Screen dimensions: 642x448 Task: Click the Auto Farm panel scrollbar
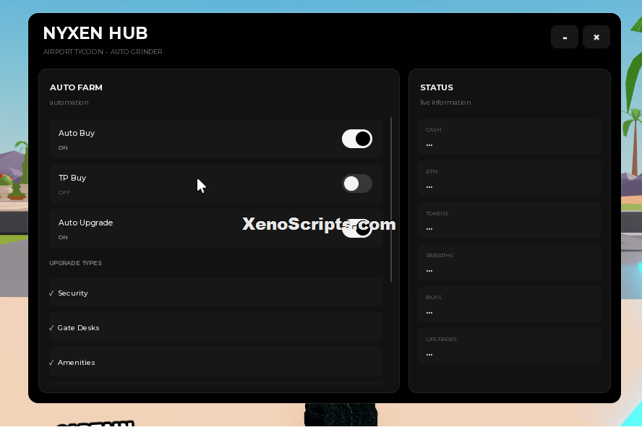pyautogui.click(x=391, y=199)
